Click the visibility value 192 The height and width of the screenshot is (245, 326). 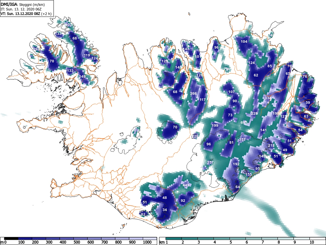(x=236, y=164)
